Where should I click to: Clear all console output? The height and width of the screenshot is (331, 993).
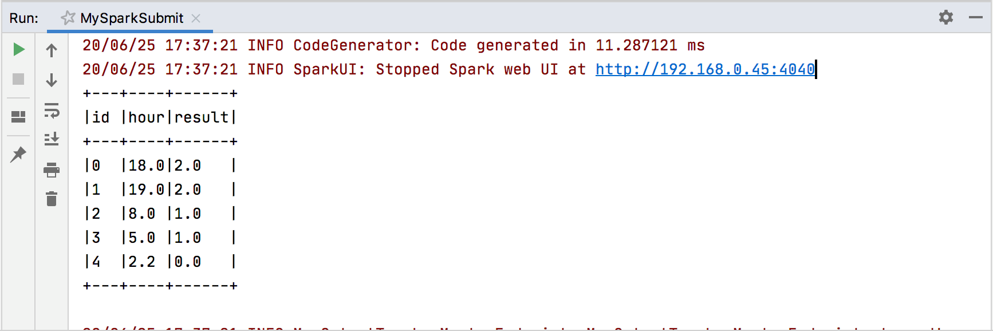[x=52, y=199]
